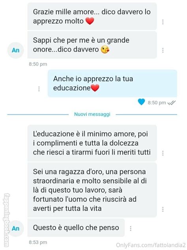187x250 pixels.
Task: Click the double checkmark read receipt
Action: (x=172, y=103)
